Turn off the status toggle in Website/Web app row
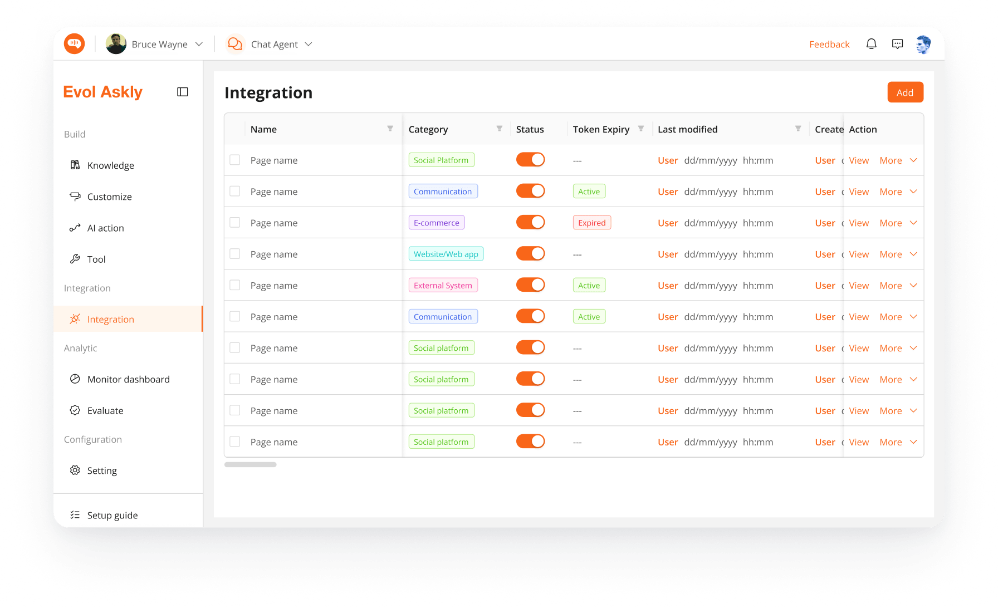 tap(530, 253)
